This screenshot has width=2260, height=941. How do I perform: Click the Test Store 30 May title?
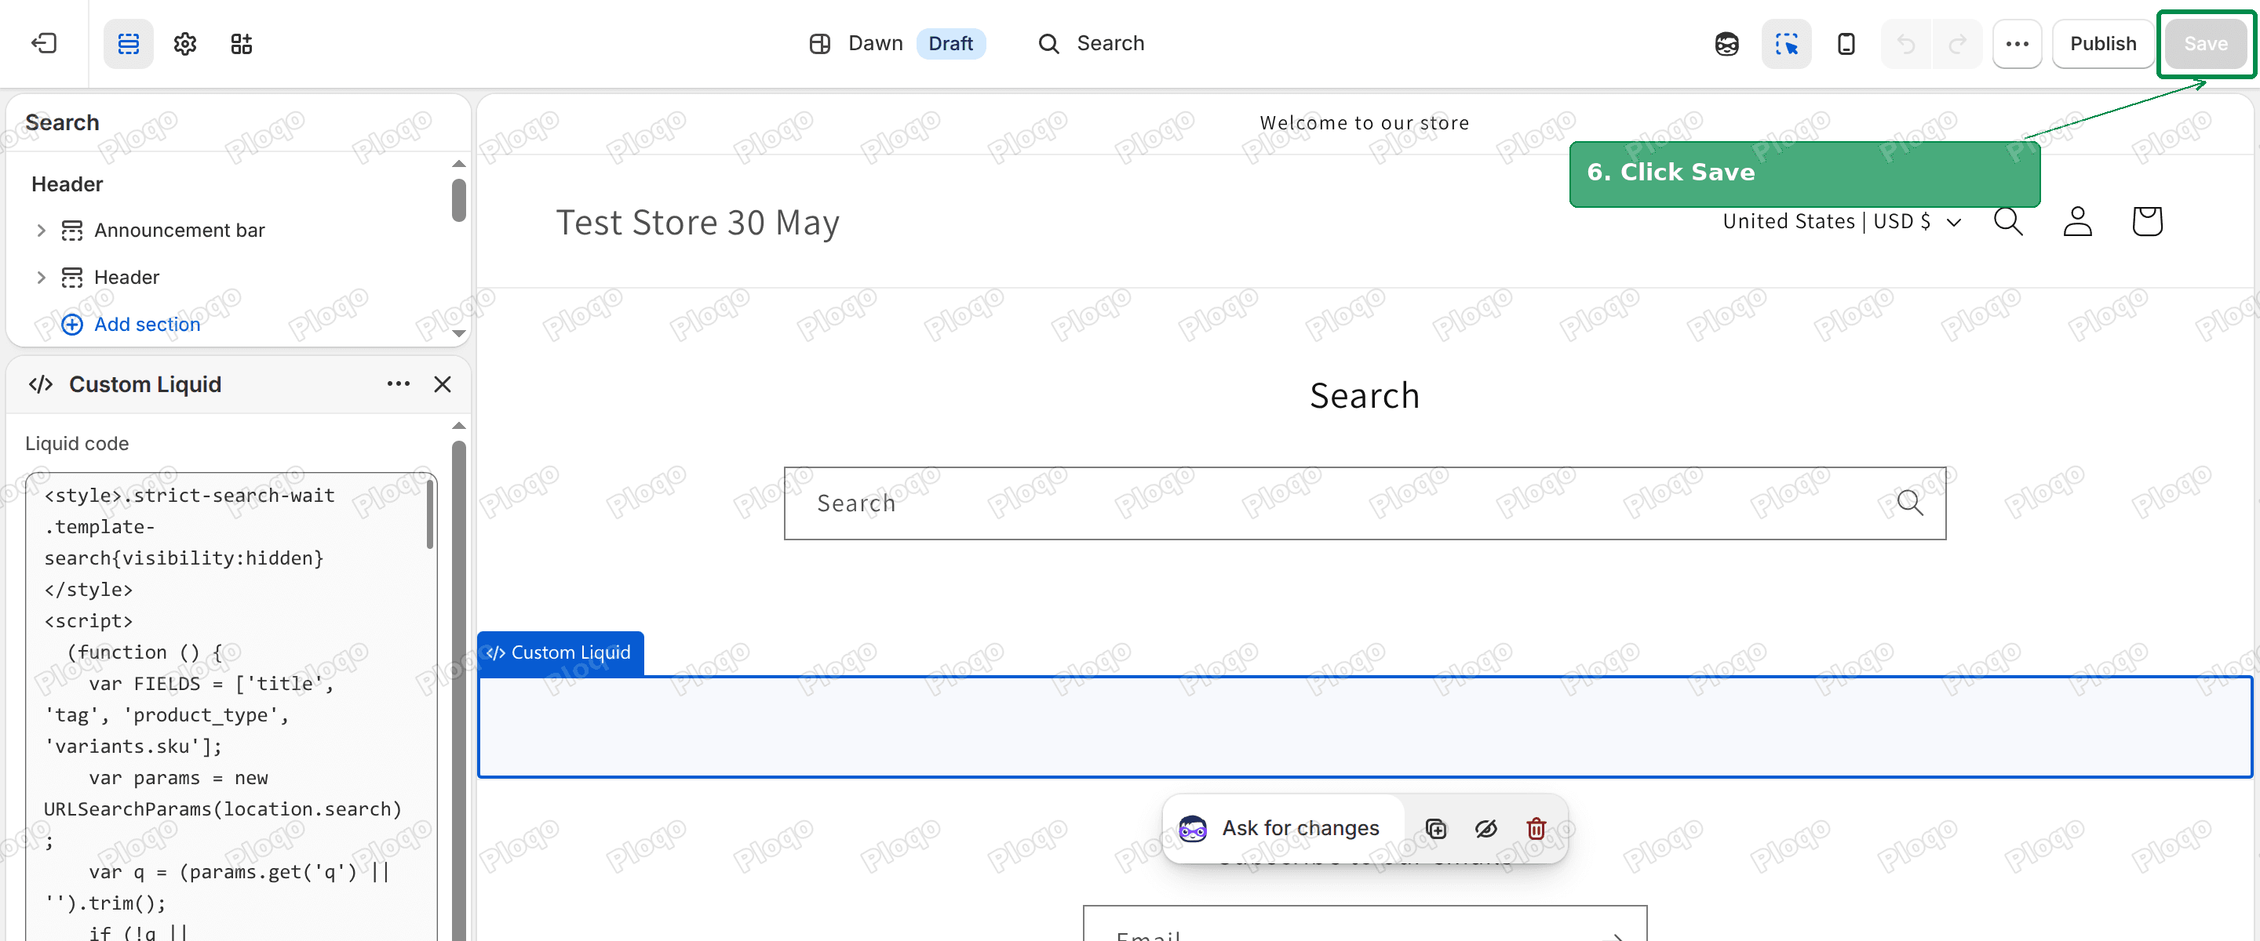[698, 223]
